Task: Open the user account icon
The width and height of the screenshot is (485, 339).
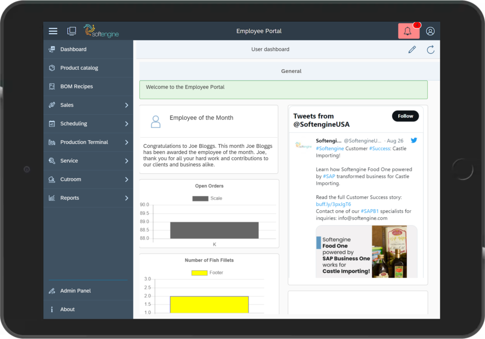Action: pos(430,31)
